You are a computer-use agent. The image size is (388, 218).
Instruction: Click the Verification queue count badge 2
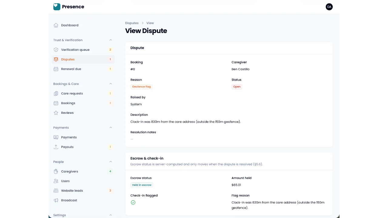pyautogui.click(x=110, y=50)
